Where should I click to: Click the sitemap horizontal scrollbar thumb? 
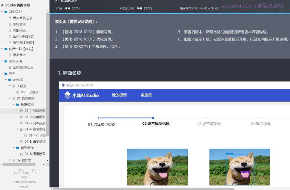coord(19,164)
